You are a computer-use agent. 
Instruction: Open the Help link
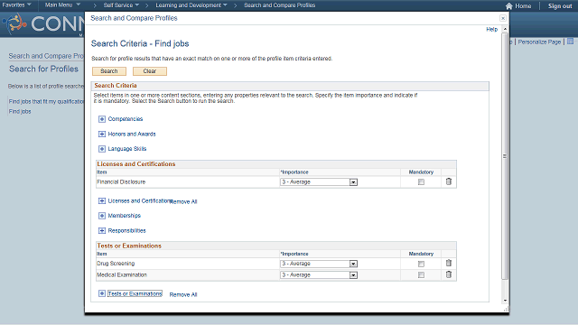491,29
